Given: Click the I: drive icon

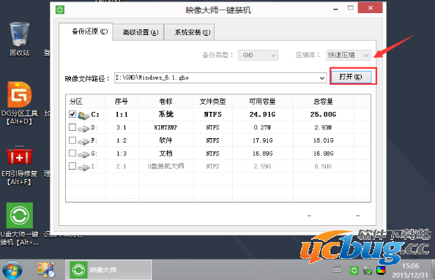Looking at the screenshot, I should point(83,167).
